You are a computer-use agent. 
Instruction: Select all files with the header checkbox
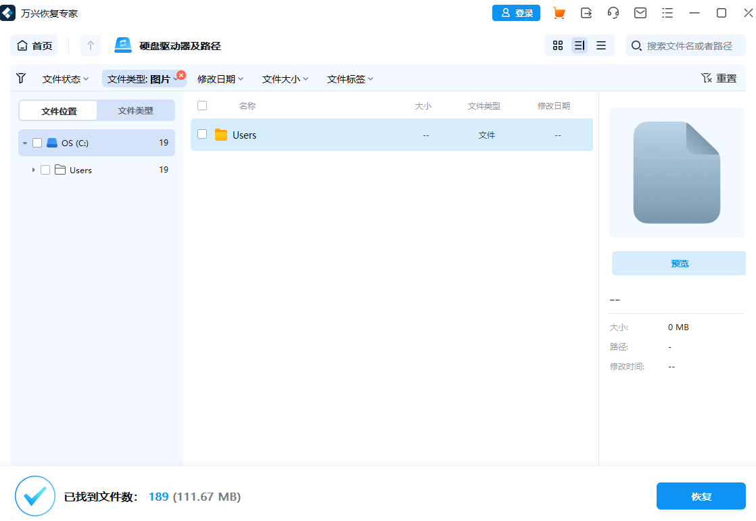coord(201,106)
